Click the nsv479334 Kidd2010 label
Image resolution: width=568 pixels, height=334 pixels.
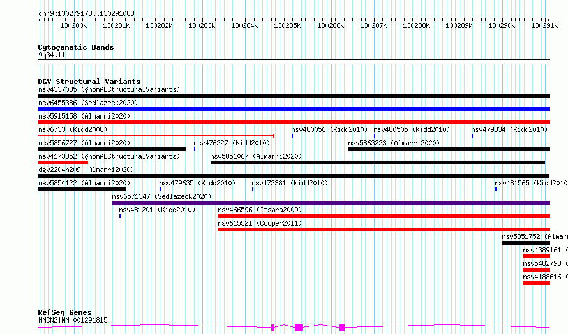click(509, 129)
